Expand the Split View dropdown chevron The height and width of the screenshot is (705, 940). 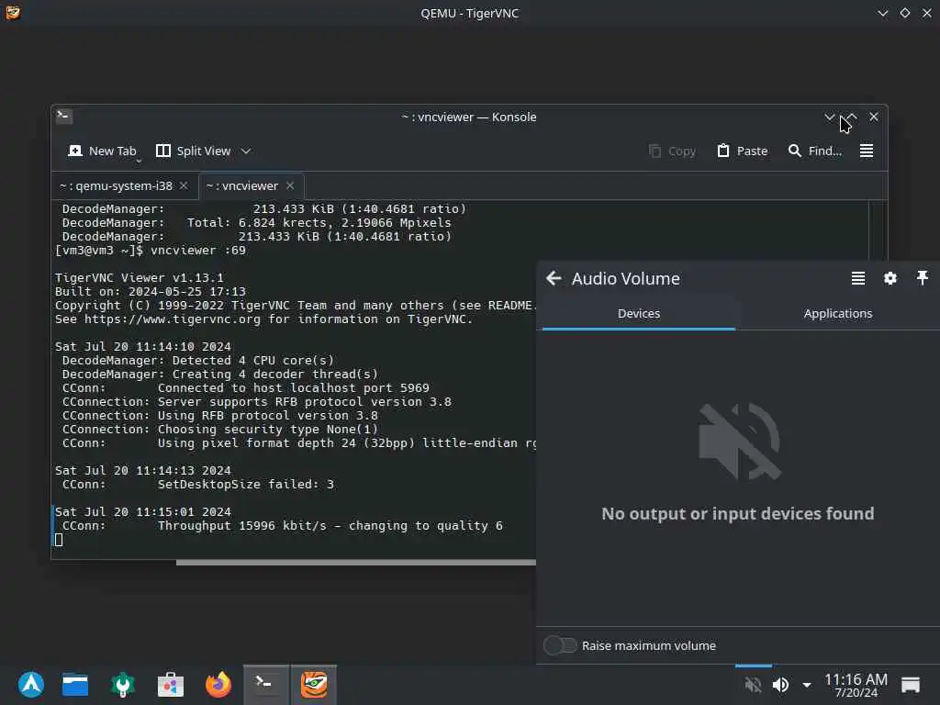[x=246, y=151]
